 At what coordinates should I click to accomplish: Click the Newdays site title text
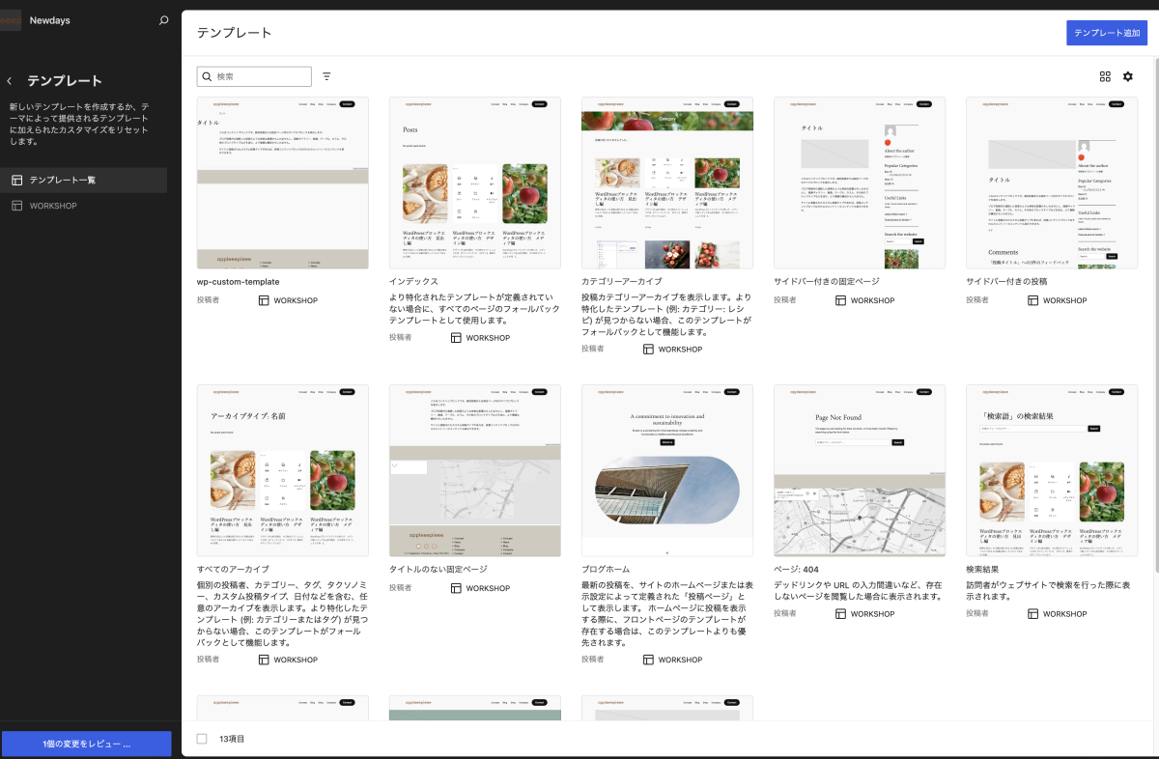pos(50,20)
